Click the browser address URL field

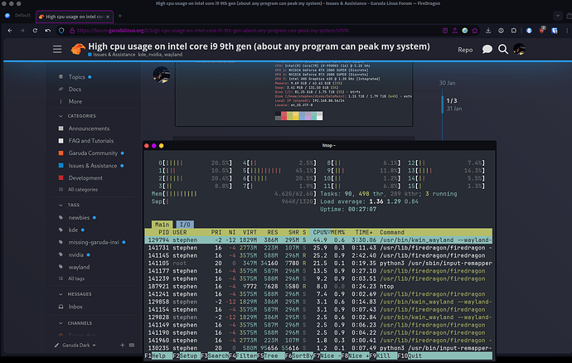click(x=213, y=31)
